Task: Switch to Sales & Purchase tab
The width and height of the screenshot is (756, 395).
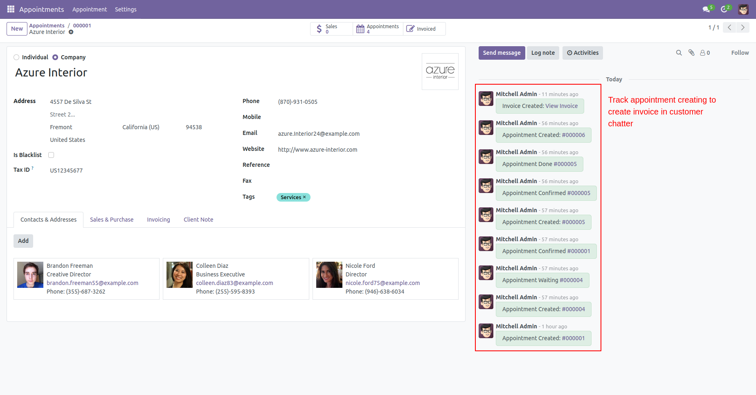Action: pyautogui.click(x=112, y=220)
